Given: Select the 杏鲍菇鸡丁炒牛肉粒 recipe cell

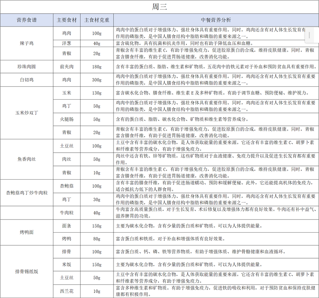Looking at the screenshot, I should click(x=26, y=192).
